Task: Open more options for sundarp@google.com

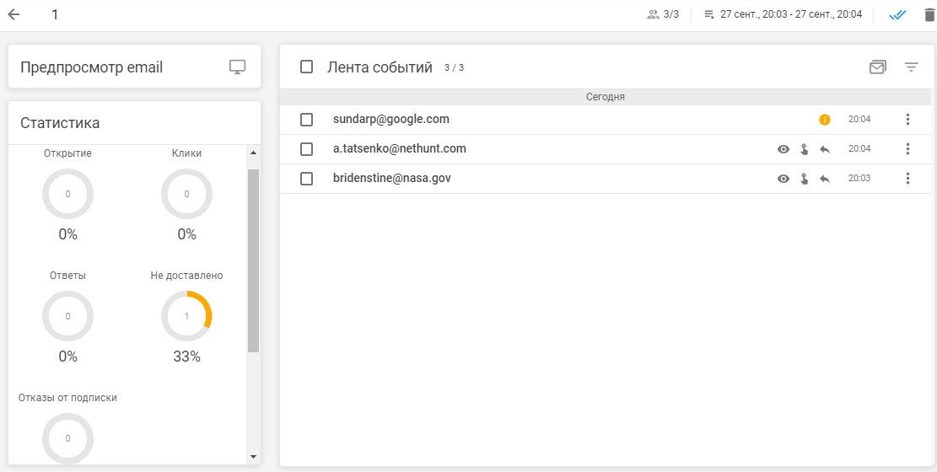Action: 907,120
